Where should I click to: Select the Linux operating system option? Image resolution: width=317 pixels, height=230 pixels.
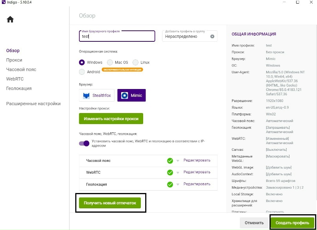pyautogui.click(x=136, y=62)
